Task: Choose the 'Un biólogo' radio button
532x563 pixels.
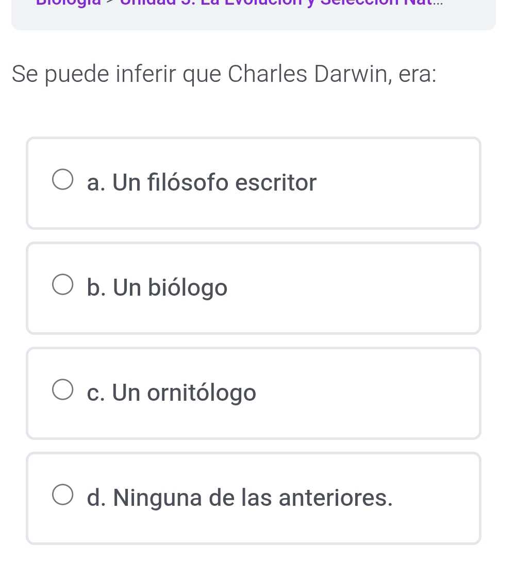Action: (63, 286)
